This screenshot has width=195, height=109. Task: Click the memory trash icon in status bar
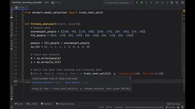pos(182,107)
